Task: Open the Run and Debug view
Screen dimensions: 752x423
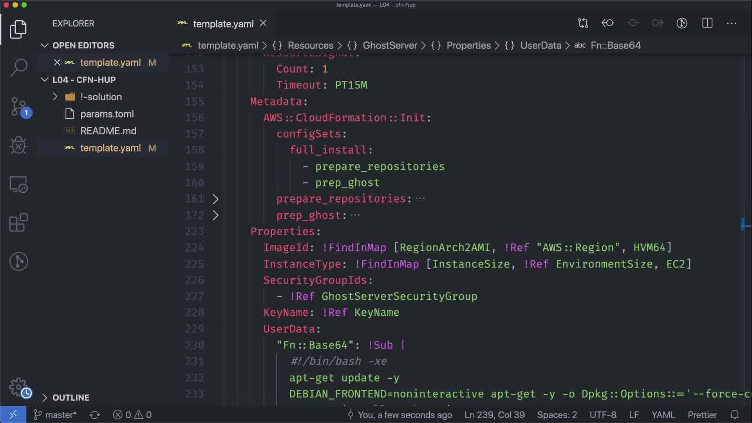Action: (18, 145)
